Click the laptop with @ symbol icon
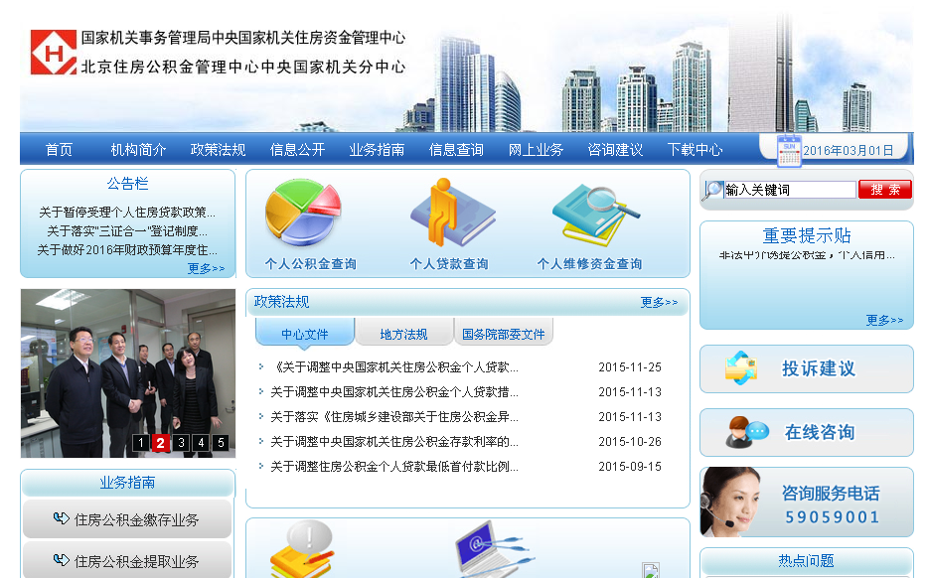The width and height of the screenshot is (928, 578). (x=494, y=549)
